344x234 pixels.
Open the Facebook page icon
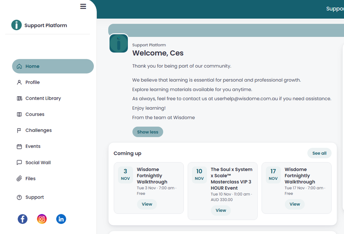tap(22, 219)
